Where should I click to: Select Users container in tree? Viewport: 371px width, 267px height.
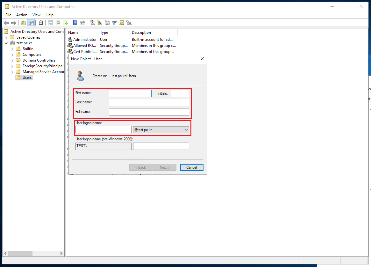coord(27,78)
